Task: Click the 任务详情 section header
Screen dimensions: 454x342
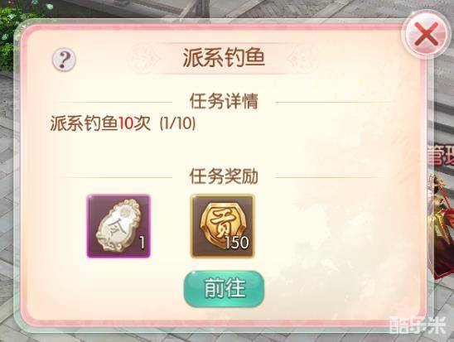Action: 224,101
